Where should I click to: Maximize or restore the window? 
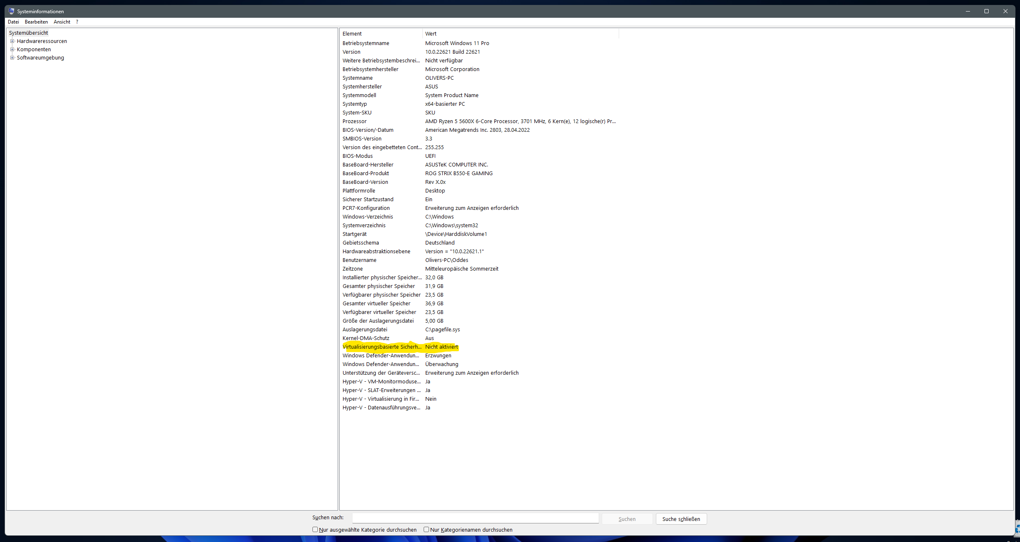[x=986, y=11]
